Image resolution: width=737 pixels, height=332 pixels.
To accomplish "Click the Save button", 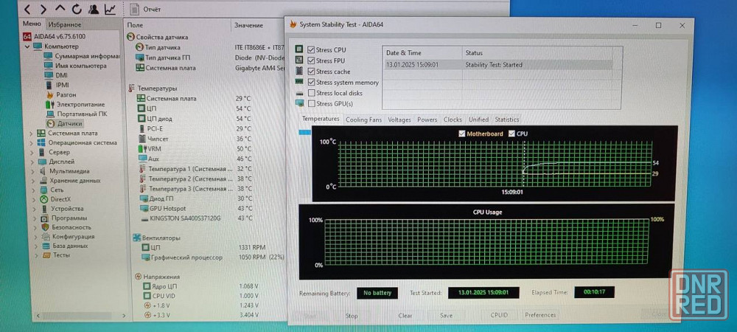I will point(446,316).
